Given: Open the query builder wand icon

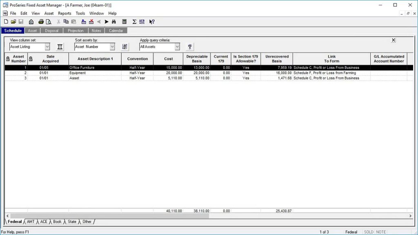Looking at the screenshot, I should coord(189,47).
